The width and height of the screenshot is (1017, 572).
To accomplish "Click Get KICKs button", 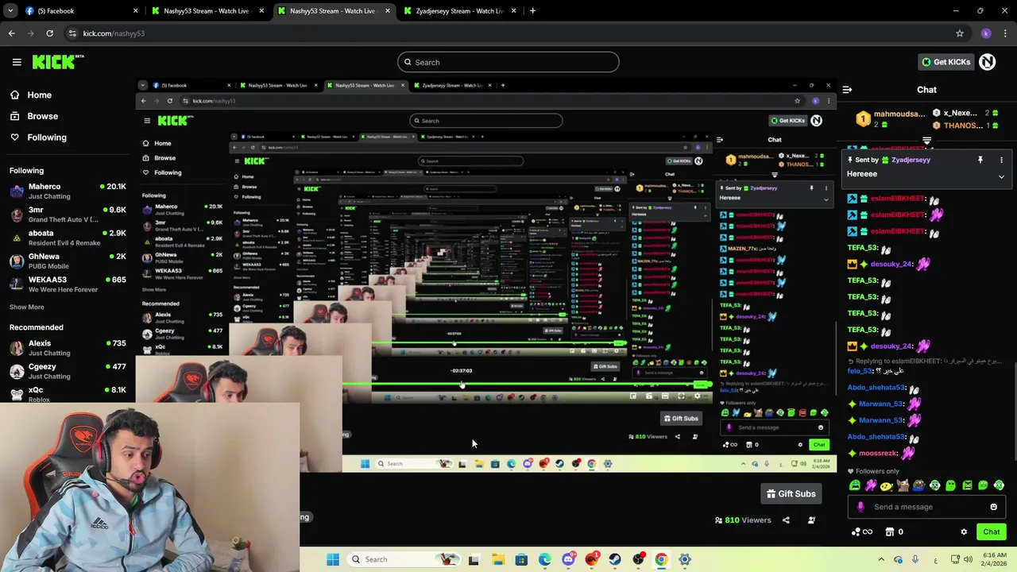I will [x=945, y=62].
